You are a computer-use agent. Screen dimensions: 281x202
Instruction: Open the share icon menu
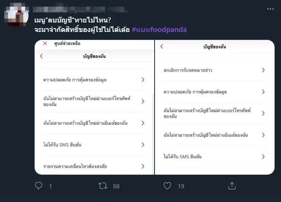click(232, 186)
